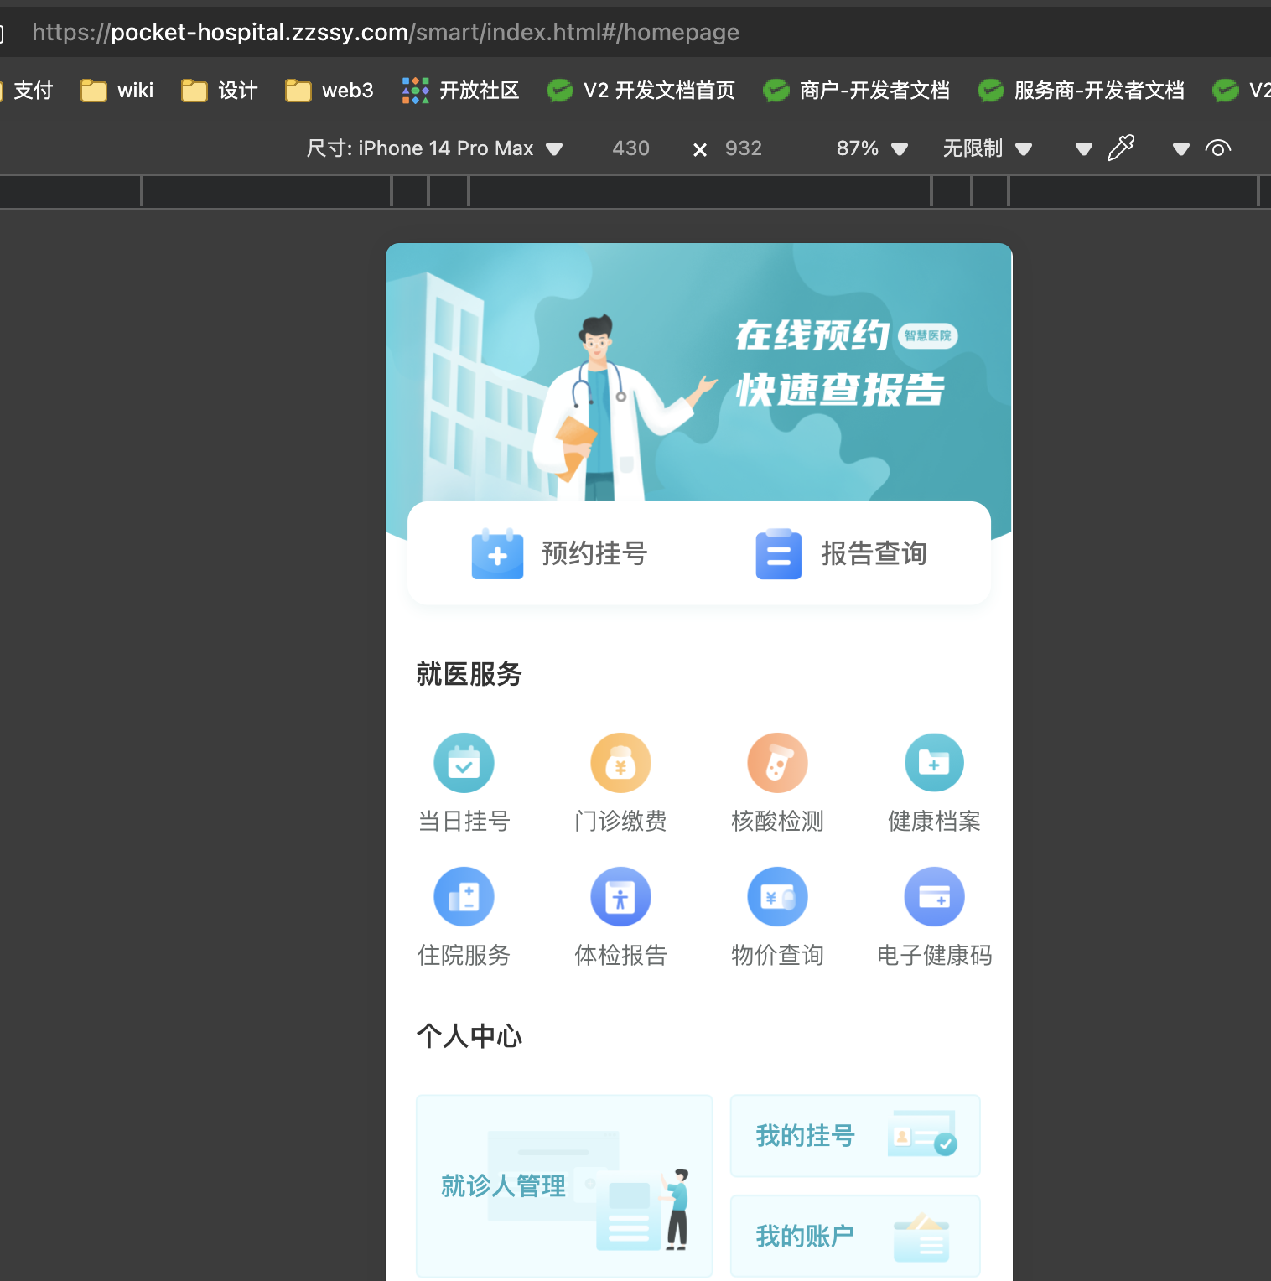
Task: Click the 在线预约 banner image
Action: point(698,373)
